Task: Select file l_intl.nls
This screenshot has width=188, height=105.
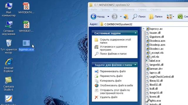Action: click(x=152, y=57)
